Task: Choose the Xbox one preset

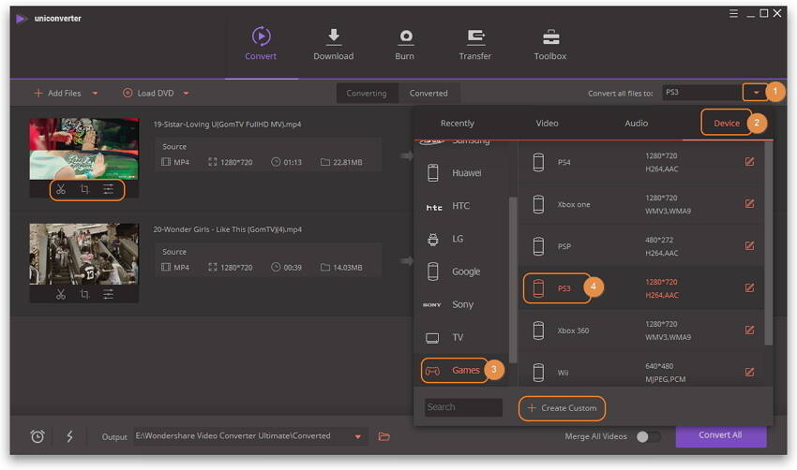Action: point(640,204)
